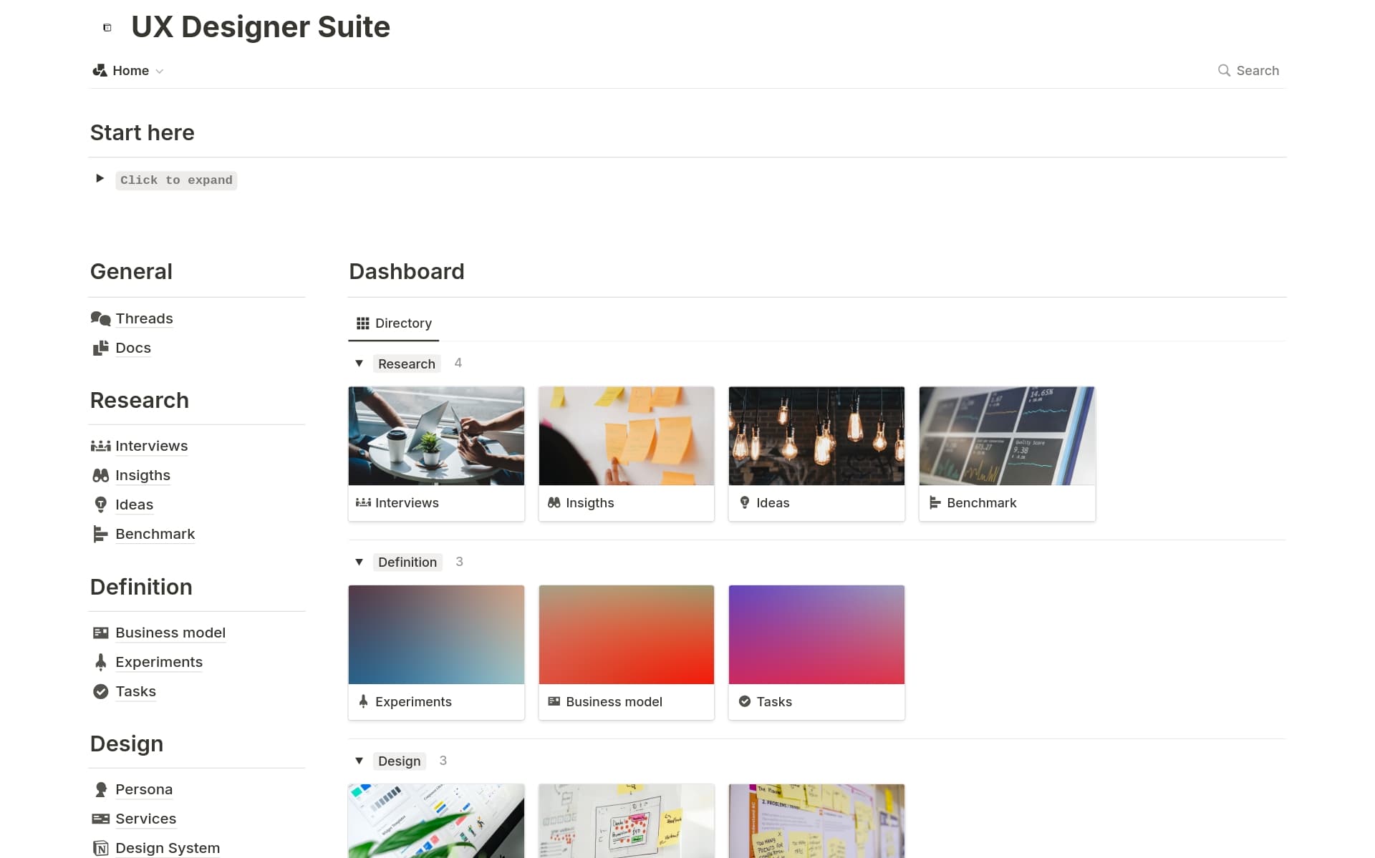Open the Business model sidebar link
This screenshot has width=1375, height=858.
(x=170, y=633)
